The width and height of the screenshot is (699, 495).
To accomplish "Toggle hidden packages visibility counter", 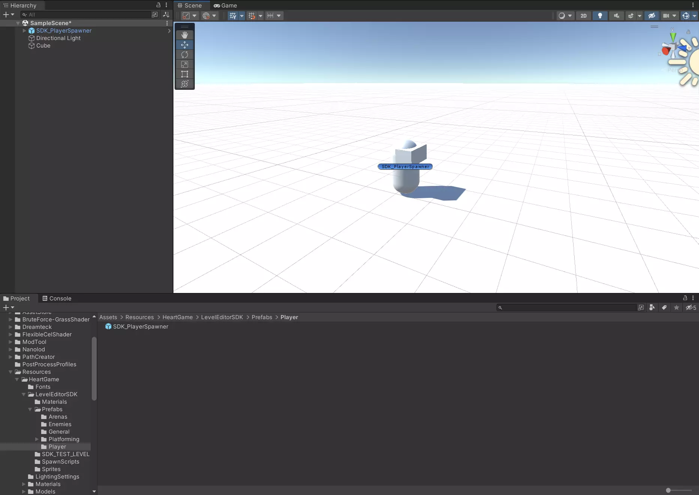I will 691,308.
